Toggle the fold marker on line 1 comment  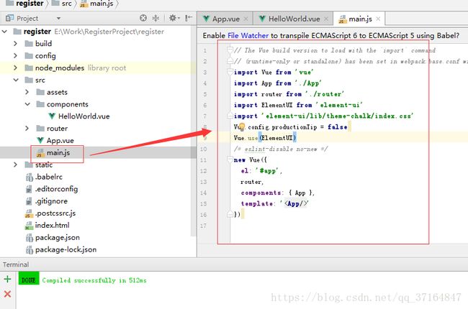pos(230,50)
